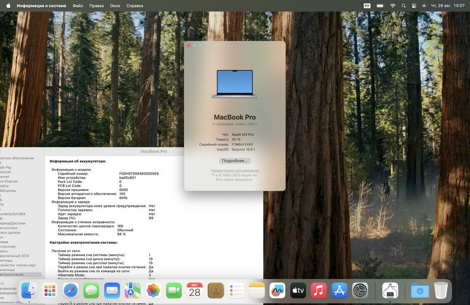Screen dimensions: 470x305
Task: Click the Apple M3 Pro chip value
Action: pyautogui.click(x=243, y=134)
